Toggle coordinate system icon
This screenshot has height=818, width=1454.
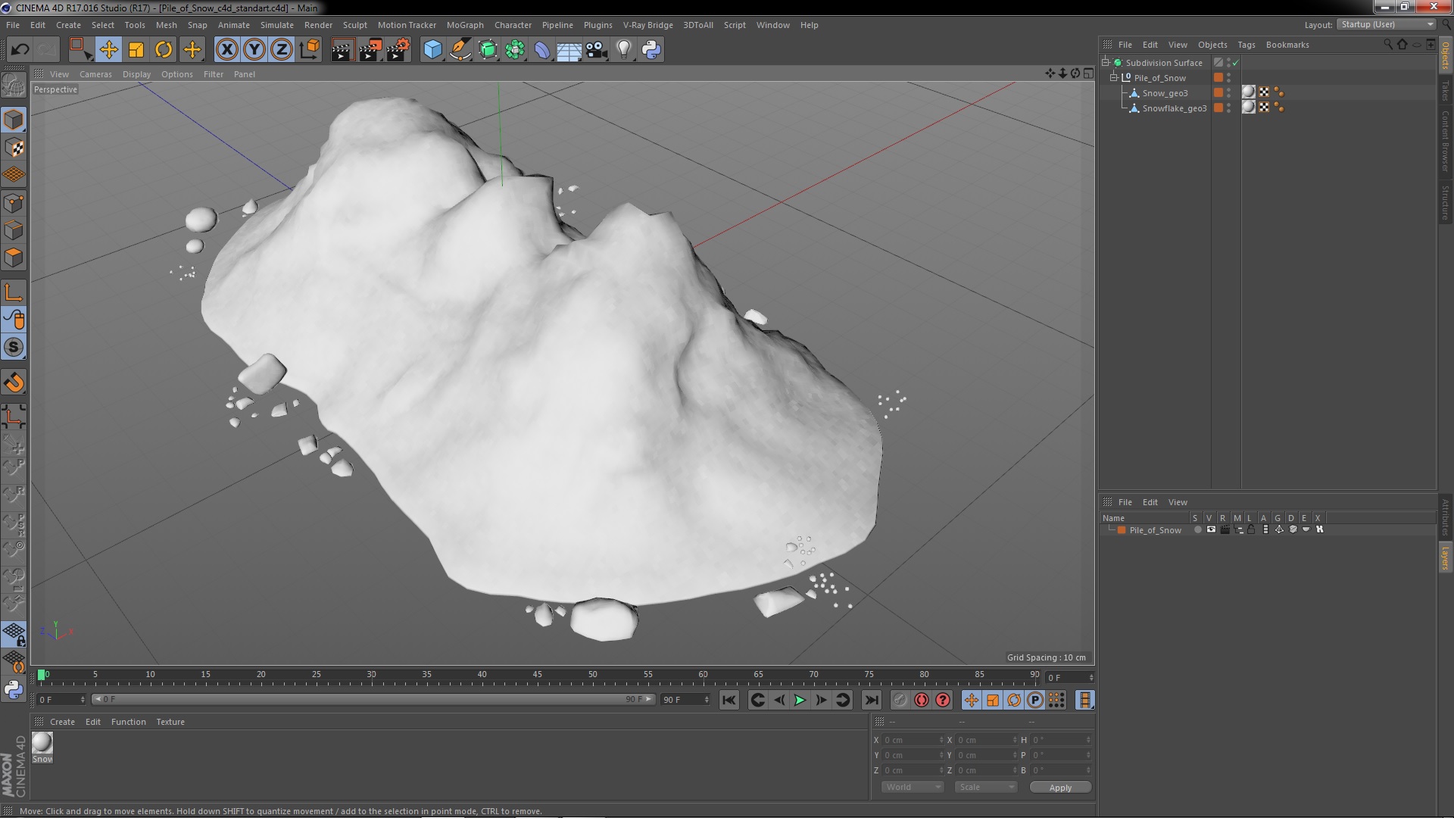point(310,50)
